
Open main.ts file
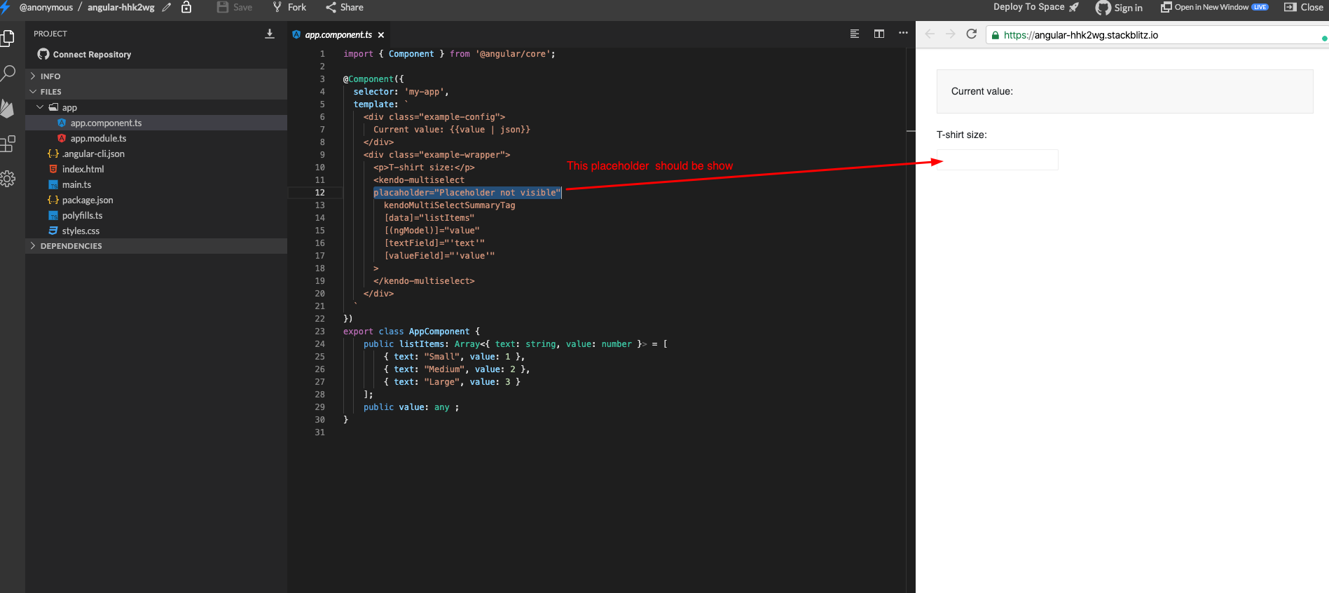click(x=156, y=184)
